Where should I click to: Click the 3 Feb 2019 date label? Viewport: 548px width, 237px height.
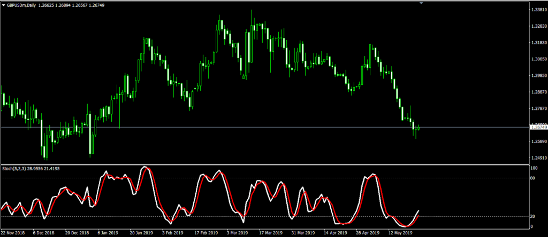coord(173,233)
